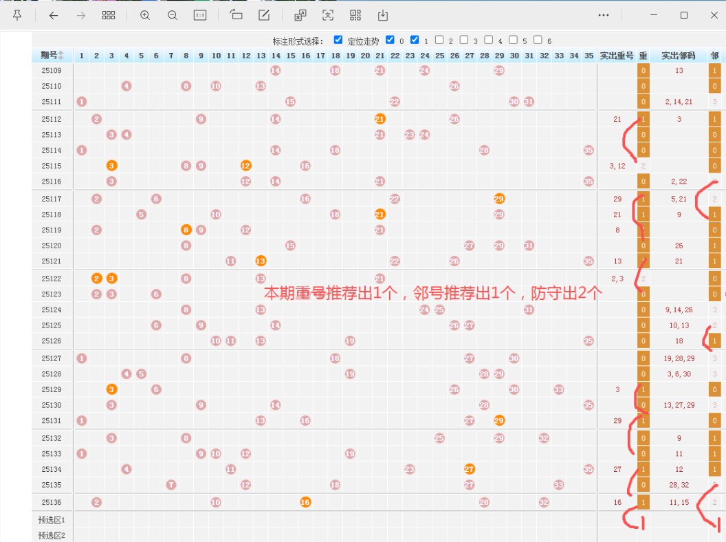This screenshot has width=726, height=542.
Task: Click the translate image text icon
Action: 300,15
